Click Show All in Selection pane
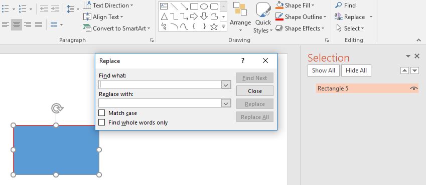426x185 pixels. pyautogui.click(x=324, y=70)
